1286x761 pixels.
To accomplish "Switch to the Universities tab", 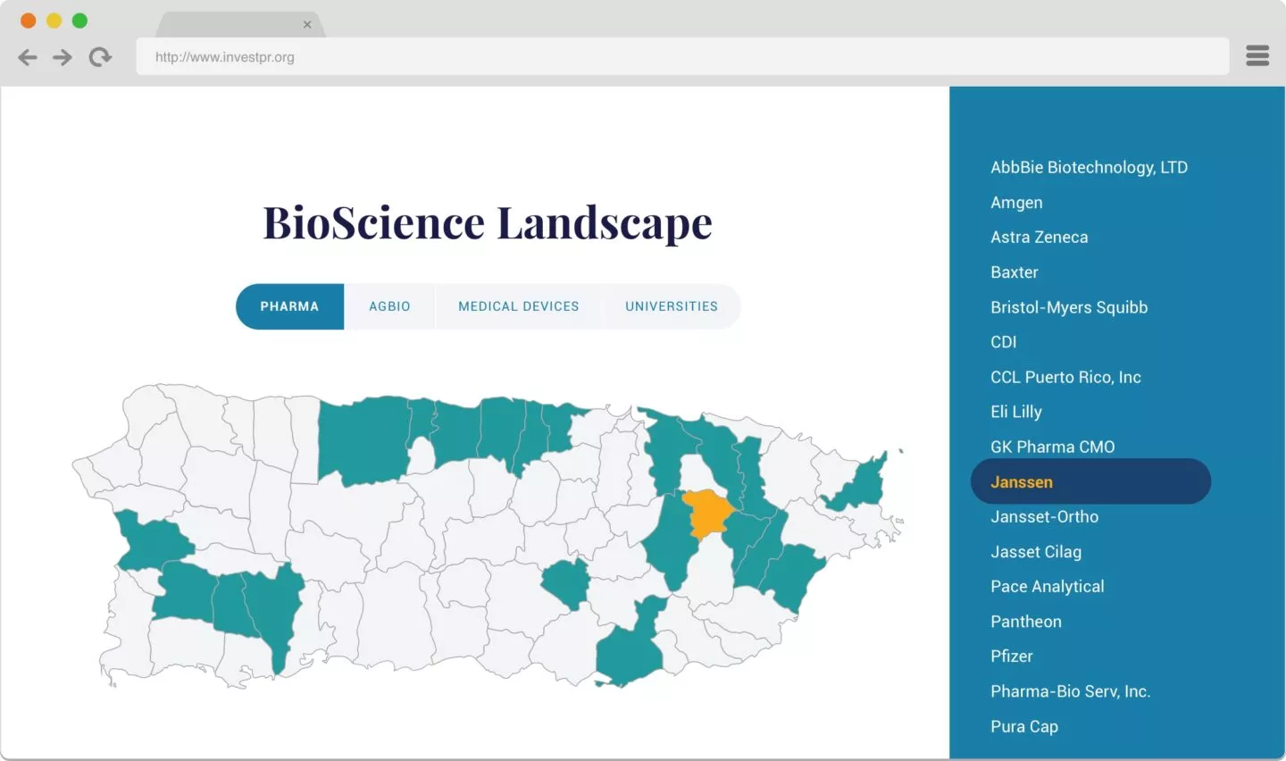I will 671,306.
